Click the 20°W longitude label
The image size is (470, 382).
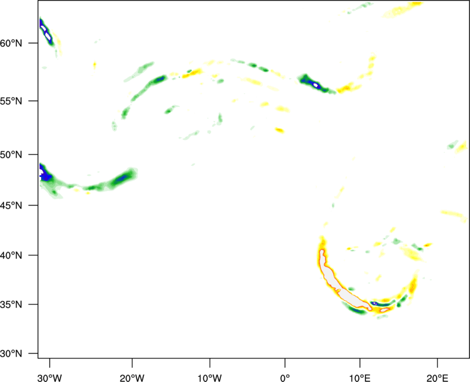click(132, 378)
